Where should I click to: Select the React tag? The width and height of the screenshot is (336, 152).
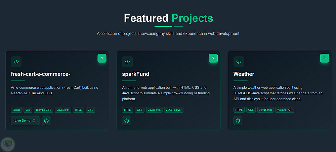16,110
